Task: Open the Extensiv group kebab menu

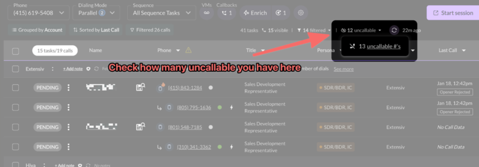Action: [x=53, y=69]
